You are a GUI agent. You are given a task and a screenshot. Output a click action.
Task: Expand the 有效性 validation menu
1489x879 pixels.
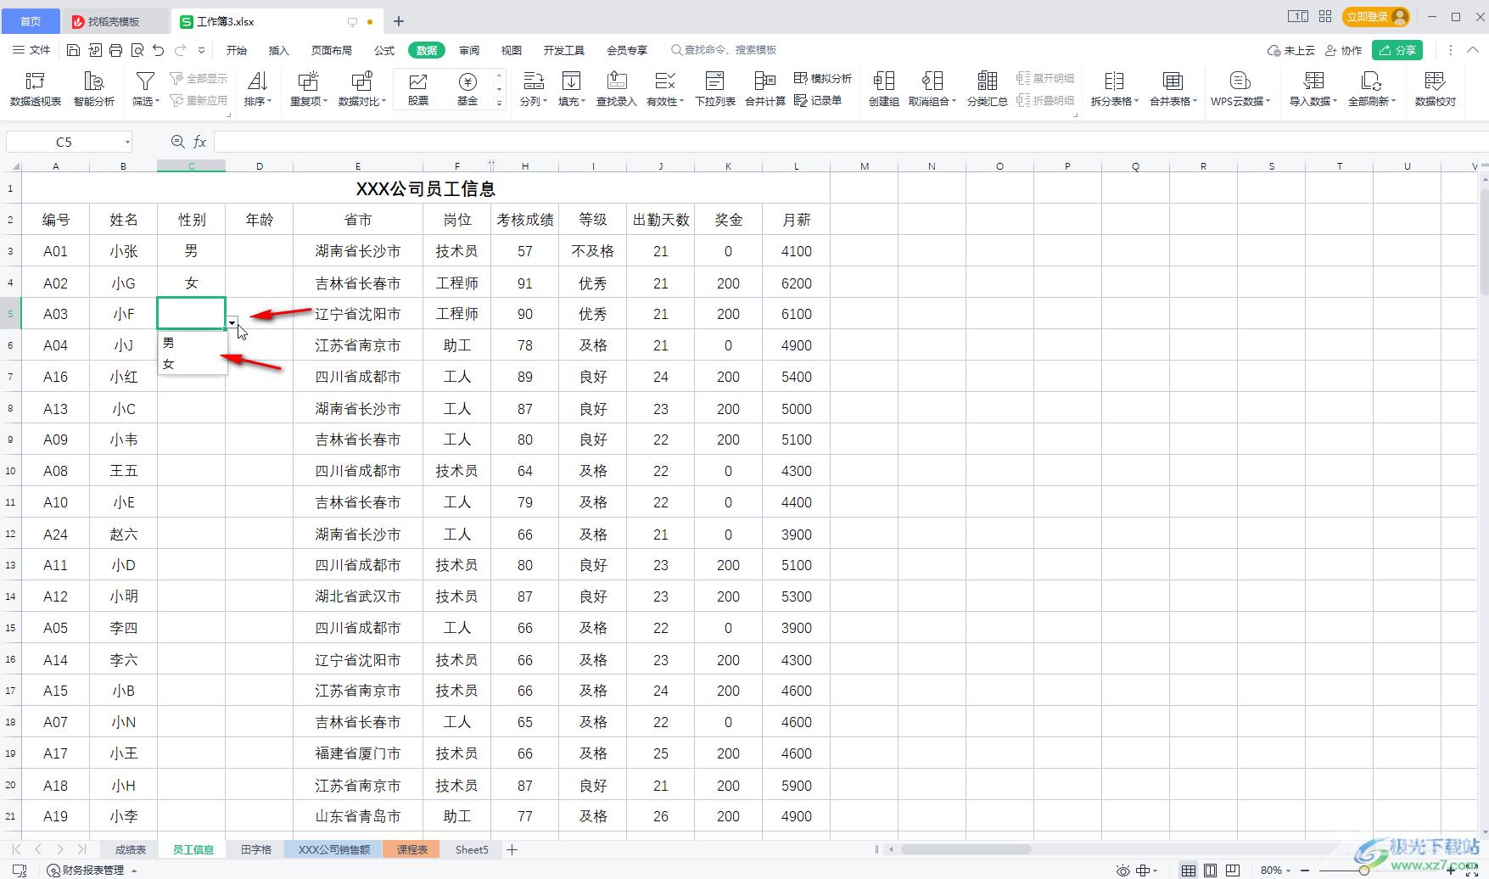tap(665, 89)
